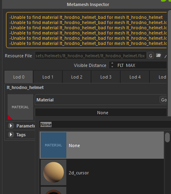Select the None material list entry
The width and height of the screenshot is (171, 194).
click(x=102, y=145)
